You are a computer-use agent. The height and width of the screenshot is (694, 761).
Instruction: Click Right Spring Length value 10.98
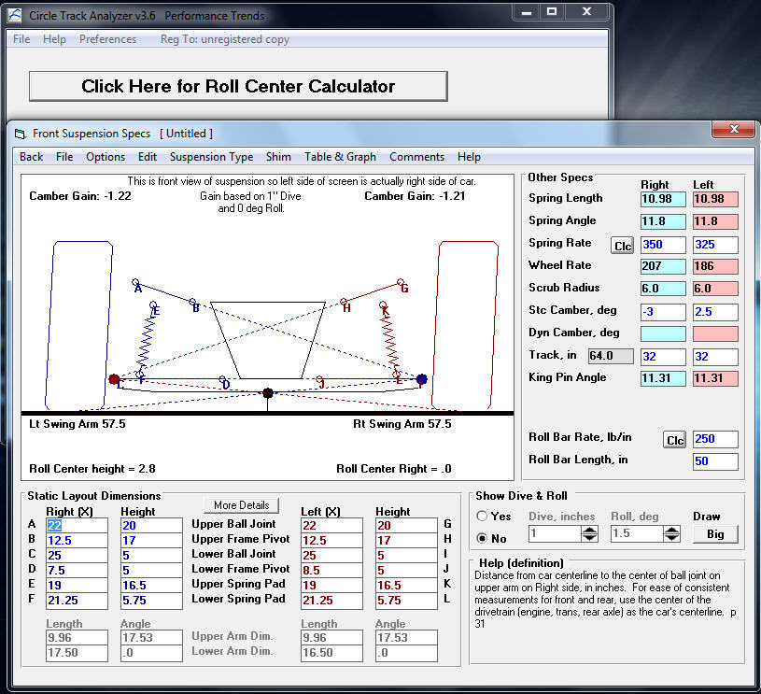click(663, 199)
